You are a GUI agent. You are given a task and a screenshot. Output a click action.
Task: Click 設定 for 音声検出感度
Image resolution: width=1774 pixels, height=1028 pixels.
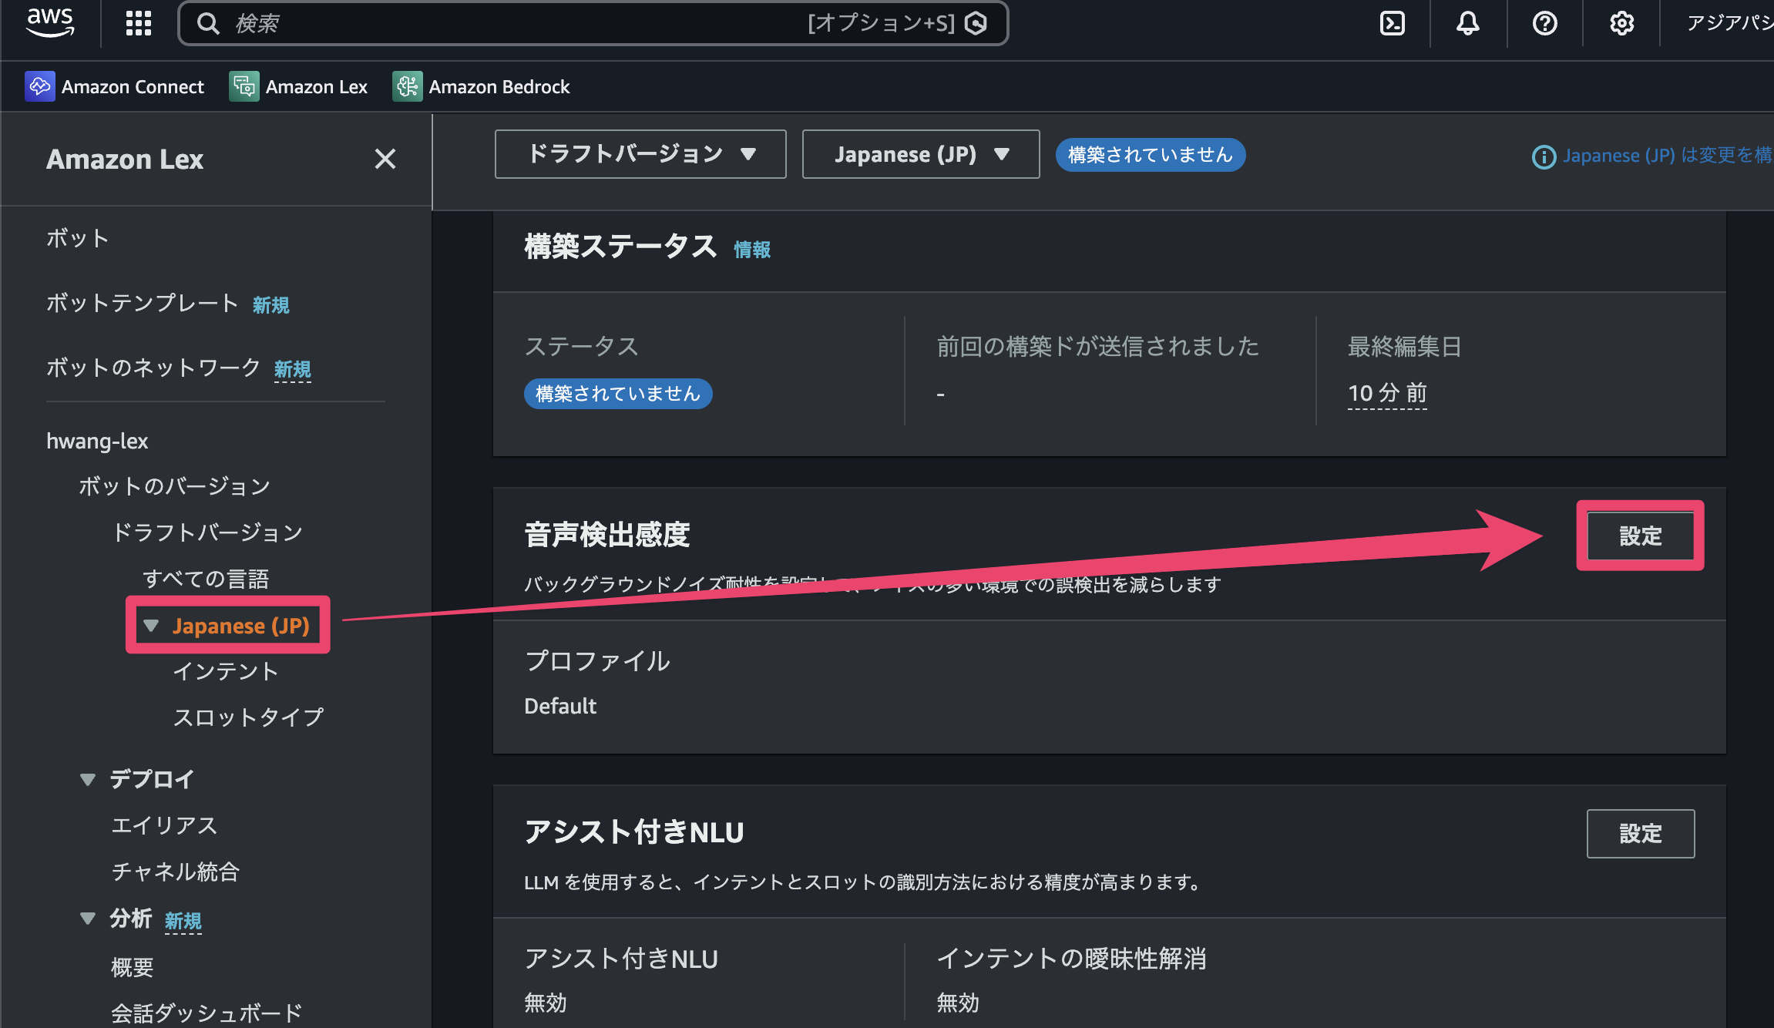tap(1641, 535)
